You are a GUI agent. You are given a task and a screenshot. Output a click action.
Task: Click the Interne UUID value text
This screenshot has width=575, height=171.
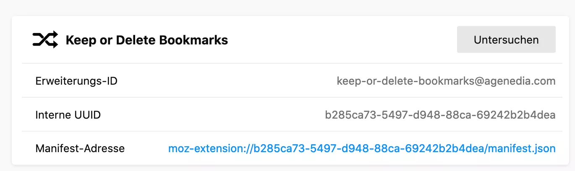440,115
